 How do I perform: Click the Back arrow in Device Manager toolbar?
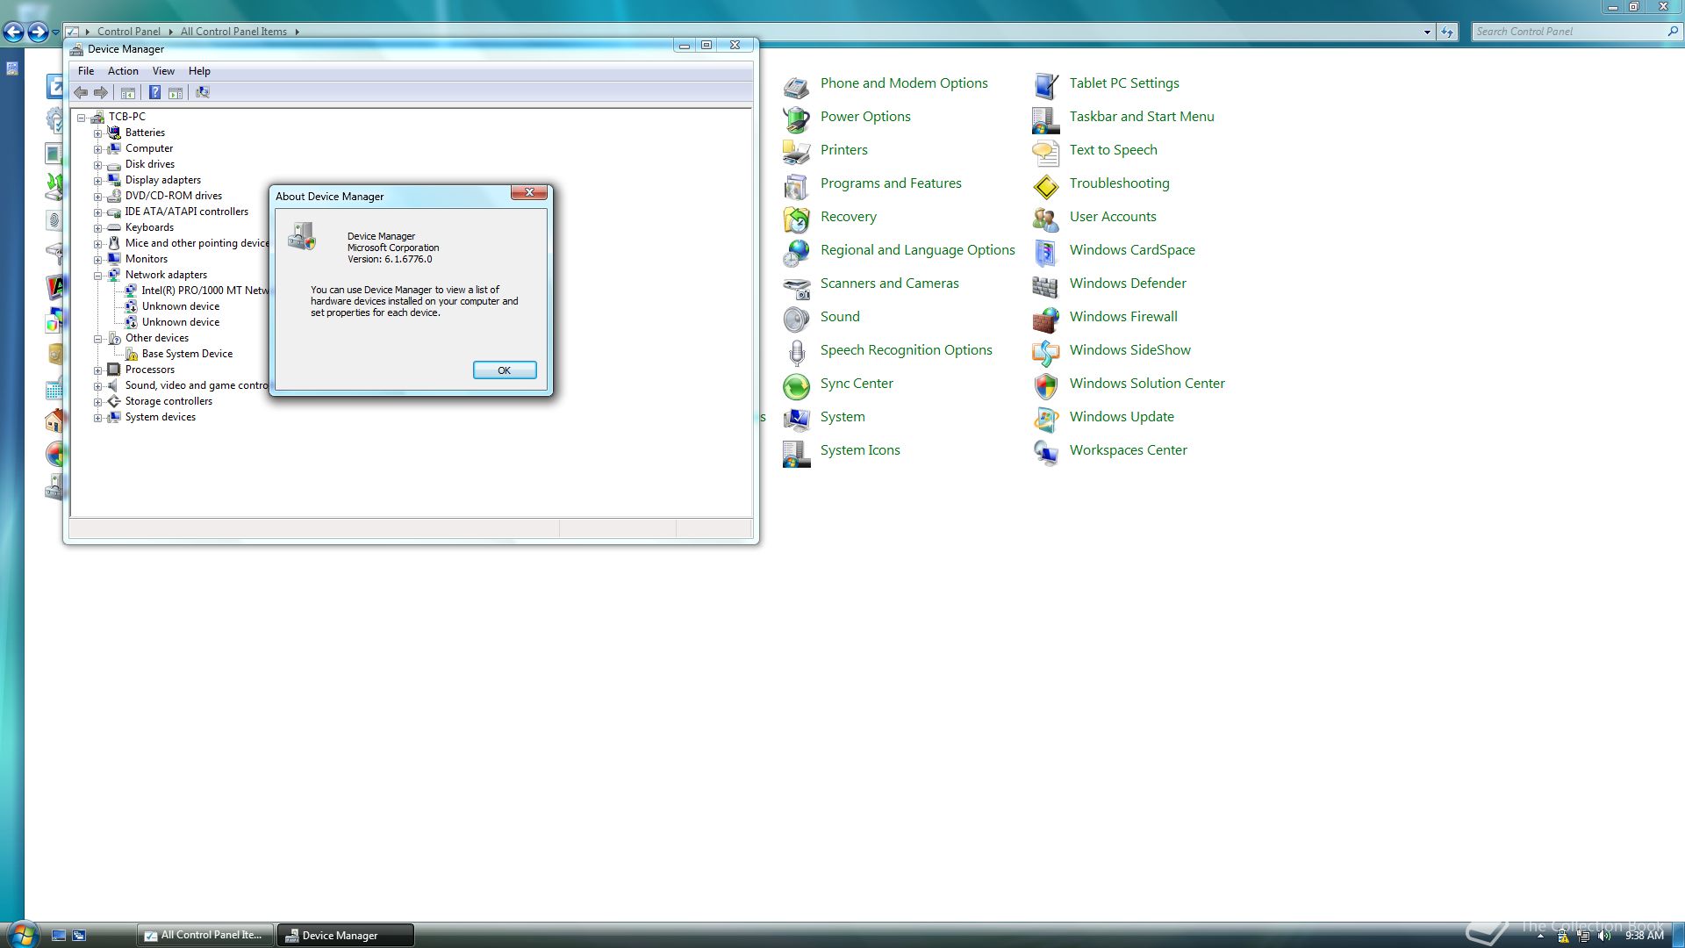pyautogui.click(x=81, y=92)
